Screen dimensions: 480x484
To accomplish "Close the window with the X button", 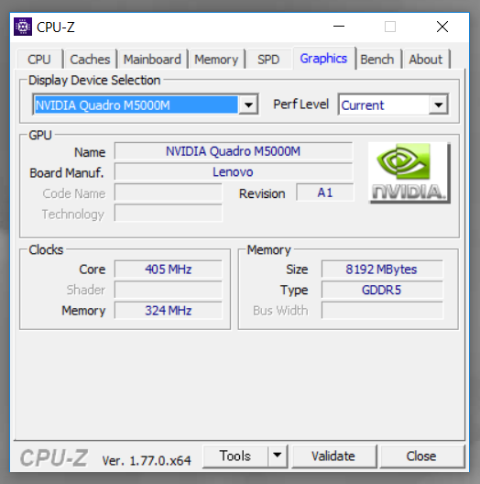I will click(442, 27).
